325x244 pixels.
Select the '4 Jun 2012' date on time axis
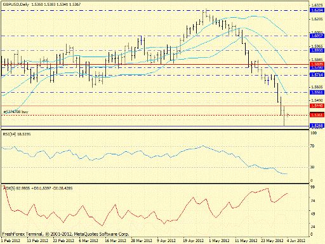(296, 241)
